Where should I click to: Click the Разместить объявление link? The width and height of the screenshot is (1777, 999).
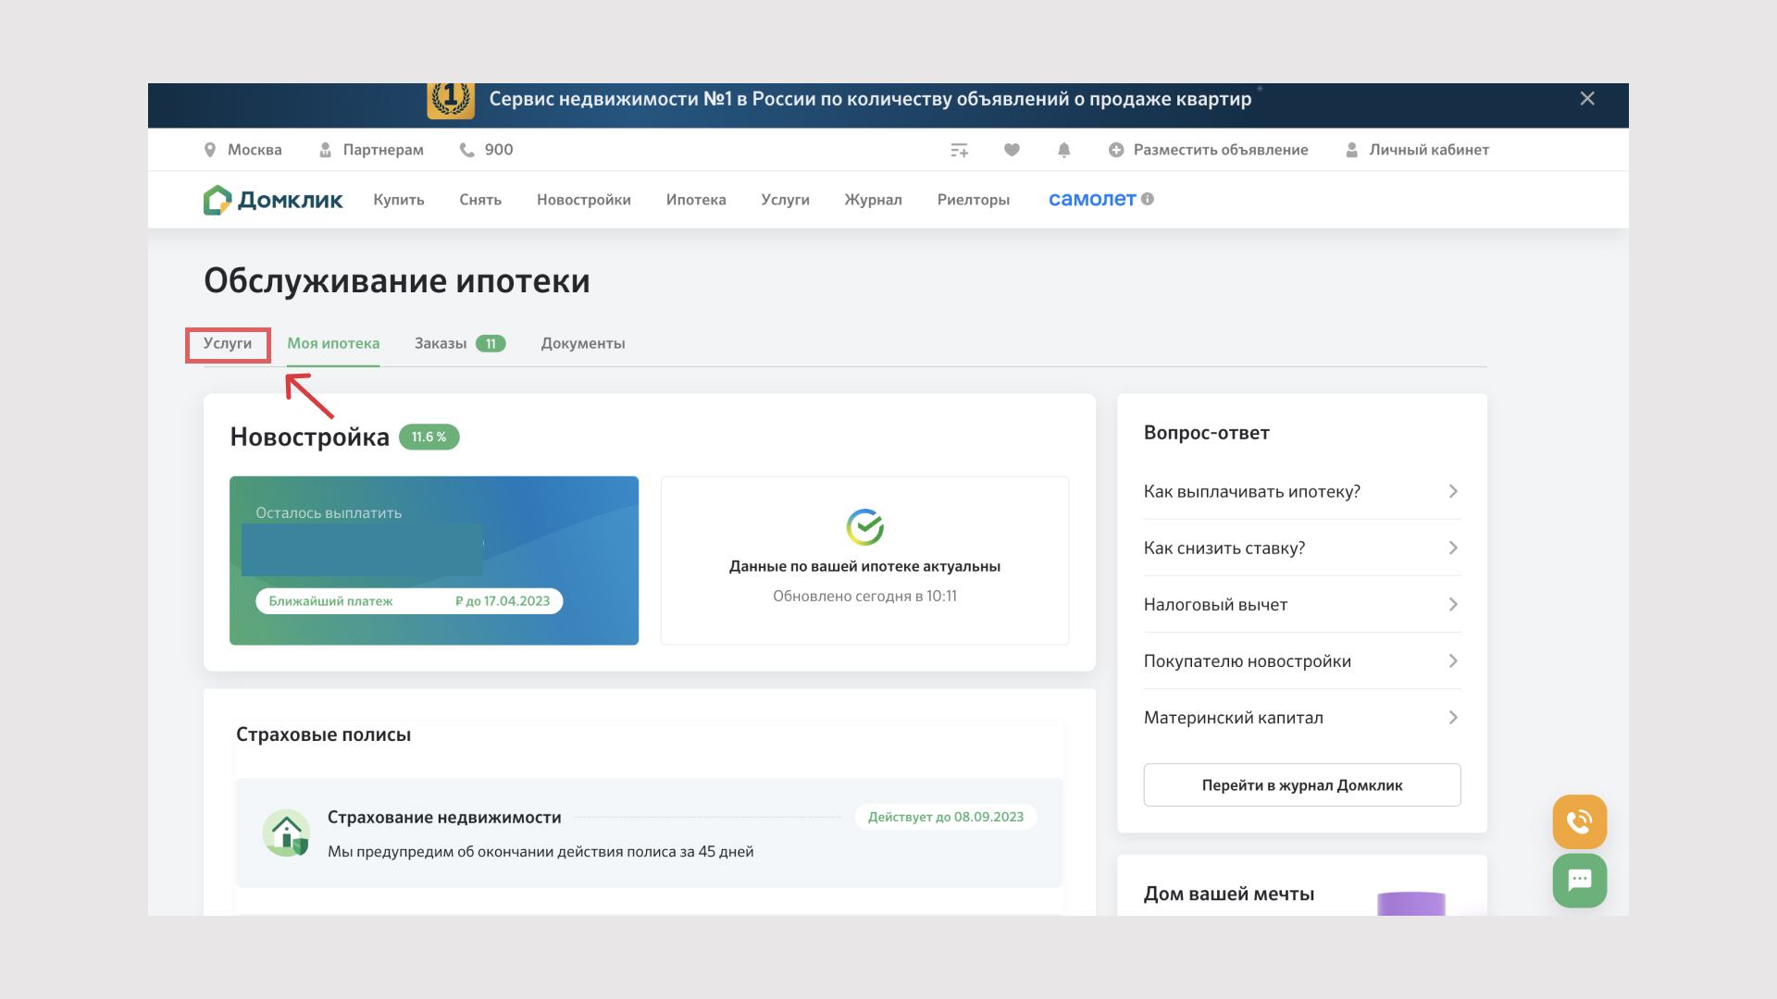(1221, 150)
